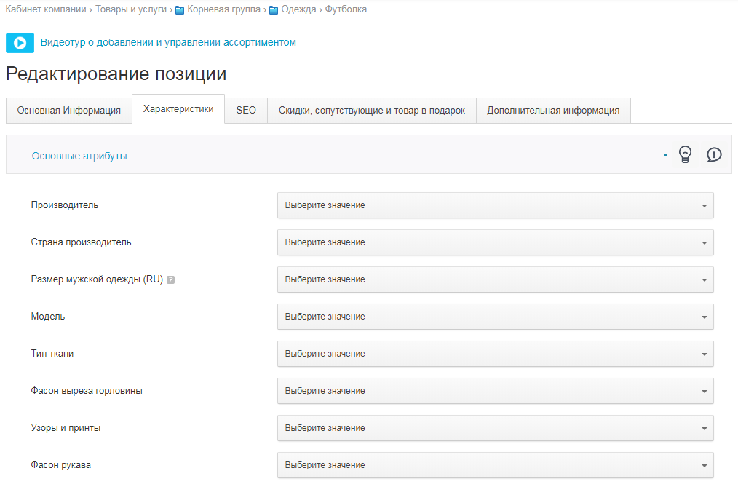Expand the Размер мужской одежды dropdown

coord(495,279)
